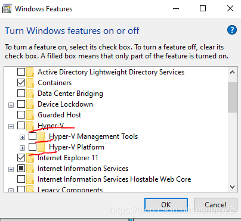Screen dimensions: 241x221
Task: Expand Hyper-V Management Tools node
Action: (x=22, y=137)
